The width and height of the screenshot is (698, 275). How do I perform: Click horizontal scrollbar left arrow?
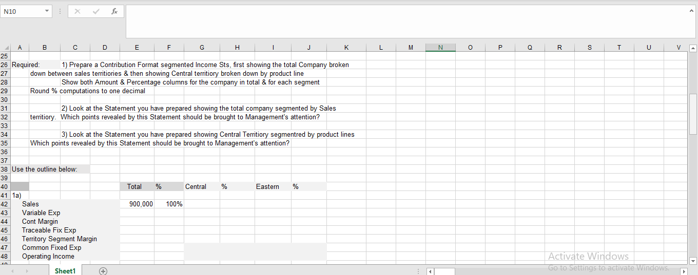(431, 271)
